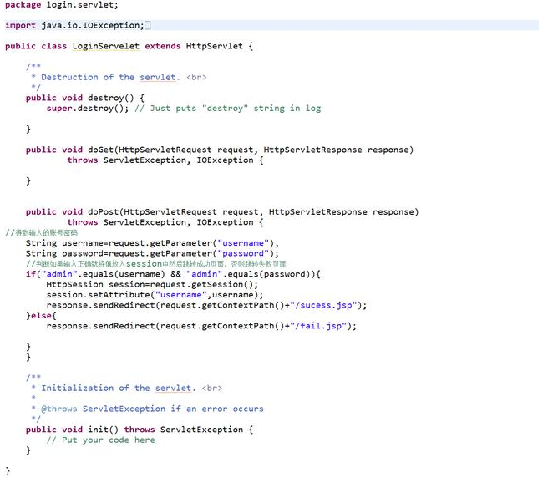Image resolution: width=548 pixels, height=483 pixels.
Task: Click the "/fail.jsp" string literal
Action: click(321, 326)
